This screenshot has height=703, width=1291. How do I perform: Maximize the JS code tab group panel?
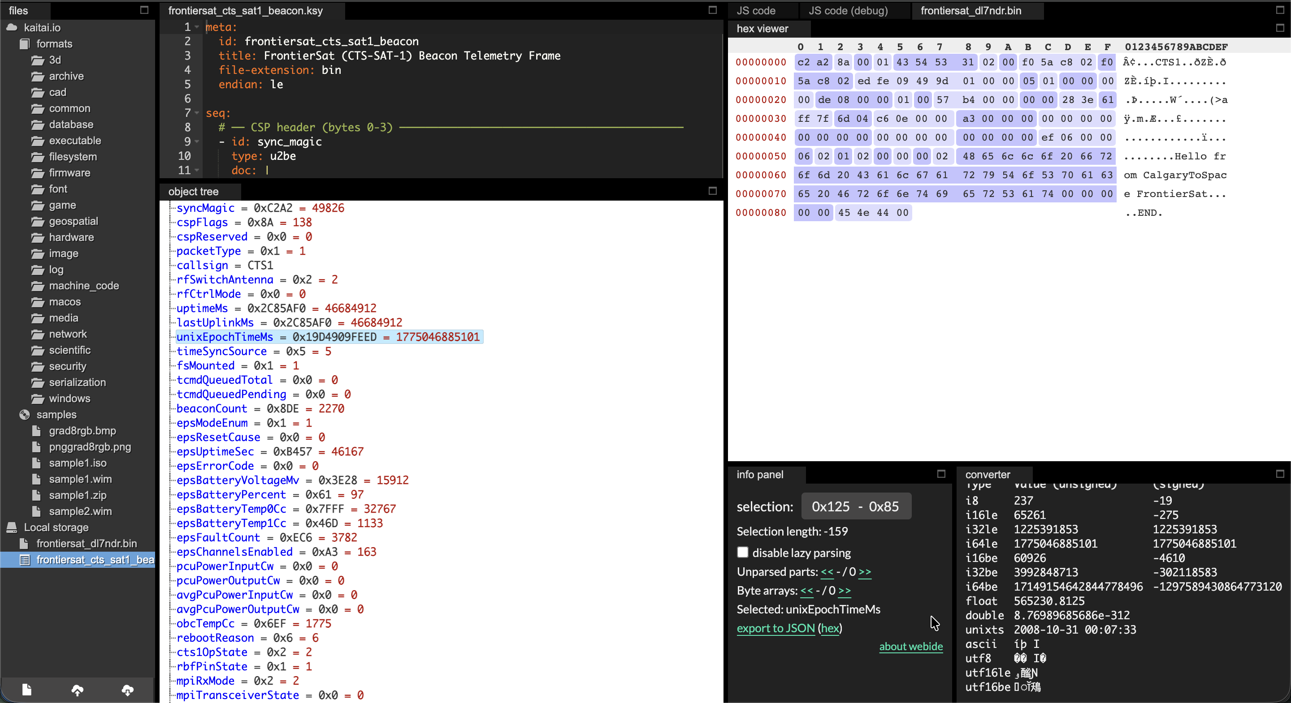coord(1280,10)
